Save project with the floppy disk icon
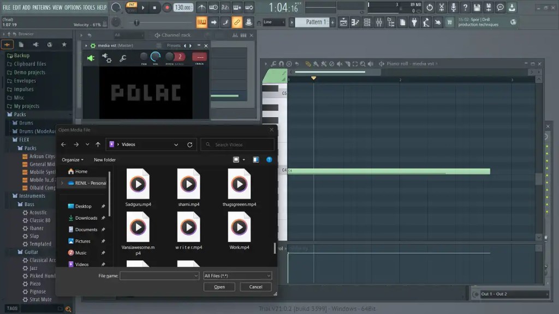Image resolution: width=559 pixels, height=314 pixels. tap(477, 7)
